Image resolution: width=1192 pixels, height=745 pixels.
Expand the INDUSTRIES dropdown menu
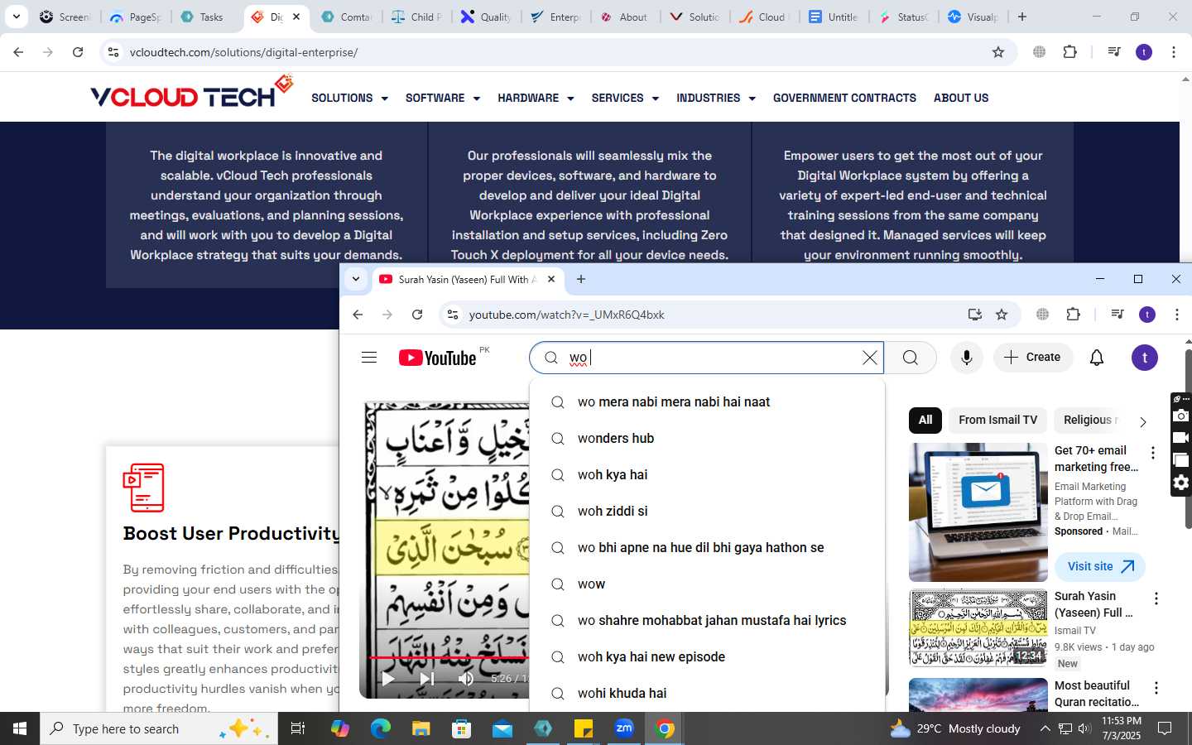tap(716, 98)
